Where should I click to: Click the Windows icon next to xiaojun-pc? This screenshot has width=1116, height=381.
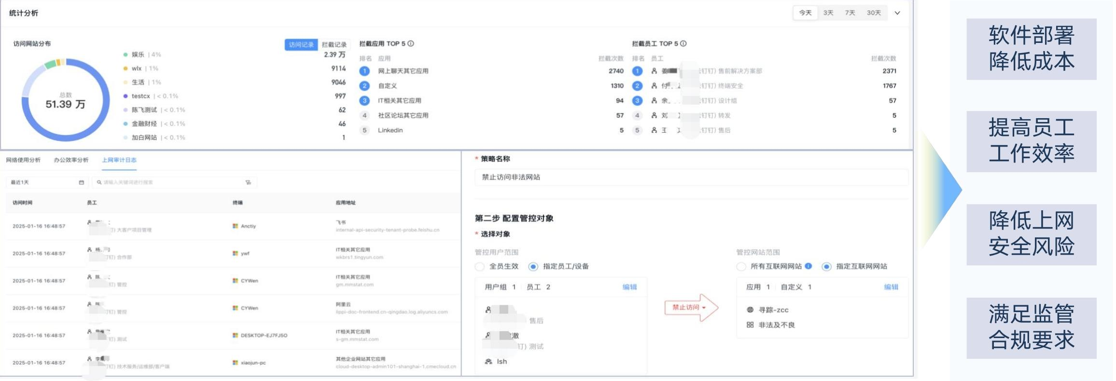click(236, 363)
